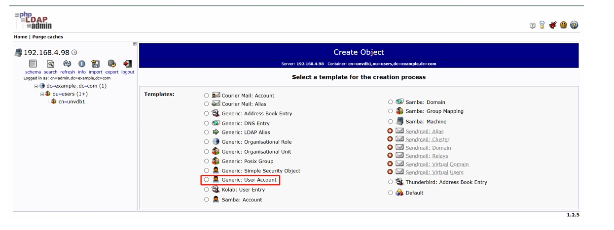Refresh the LDAP tree
Image resolution: width=614 pixels, height=230 pixels.
67,64
